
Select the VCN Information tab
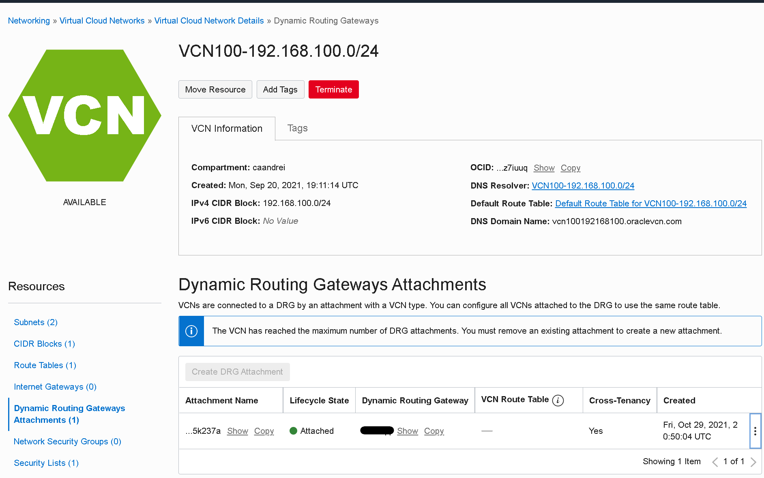tap(227, 129)
